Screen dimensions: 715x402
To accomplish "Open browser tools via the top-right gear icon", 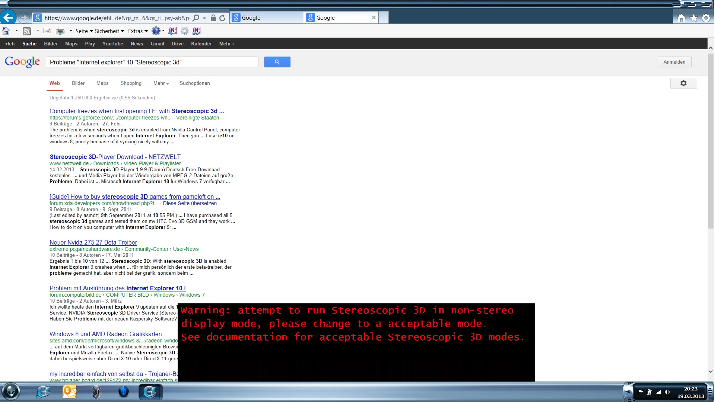I will click(706, 18).
